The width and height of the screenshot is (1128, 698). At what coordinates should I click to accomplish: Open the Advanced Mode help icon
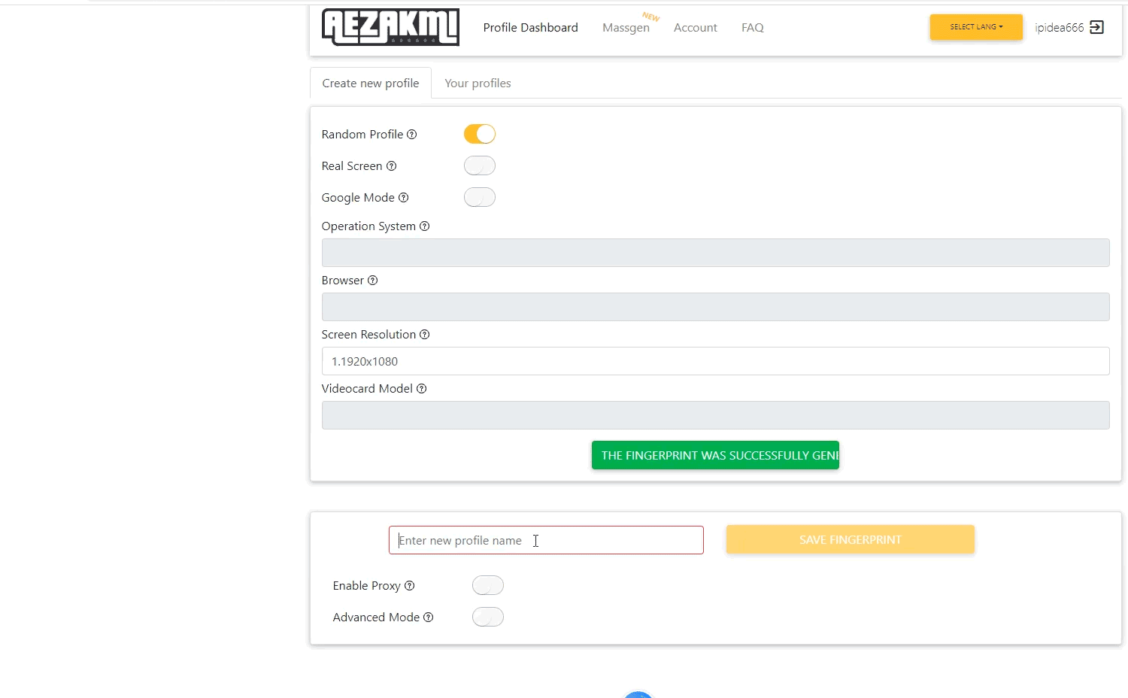428,618
